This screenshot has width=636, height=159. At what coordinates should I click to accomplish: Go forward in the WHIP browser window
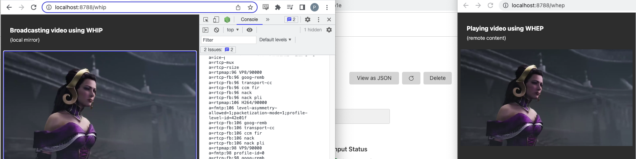[21, 7]
